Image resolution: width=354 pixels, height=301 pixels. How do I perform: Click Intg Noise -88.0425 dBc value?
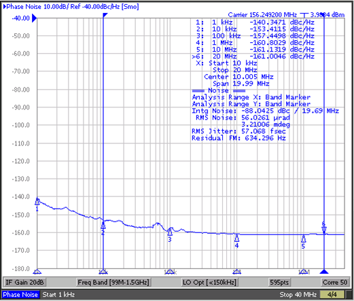coord(266,111)
